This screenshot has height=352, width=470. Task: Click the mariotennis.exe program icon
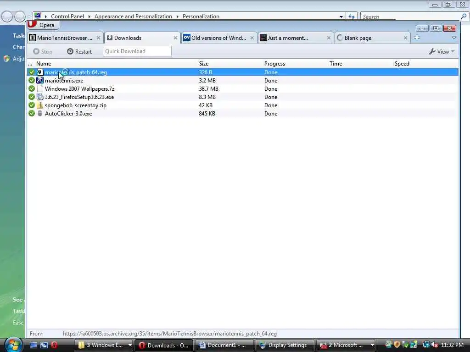pos(39,81)
